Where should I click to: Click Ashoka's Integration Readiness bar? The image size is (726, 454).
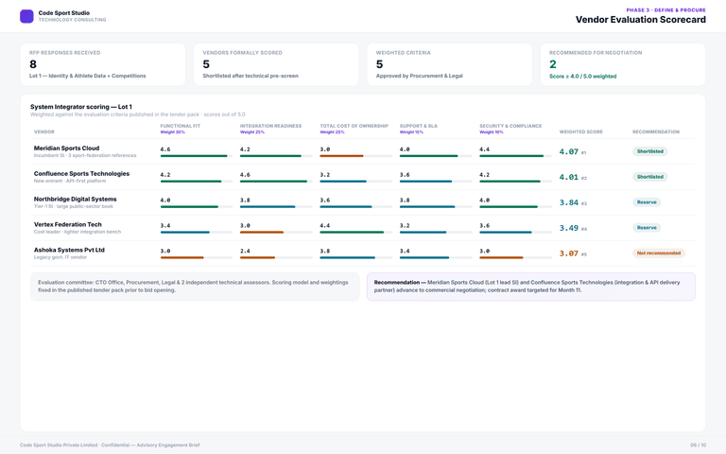276,257
